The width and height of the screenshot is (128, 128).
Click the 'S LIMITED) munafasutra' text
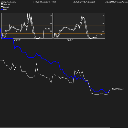(x=117, y=2)
